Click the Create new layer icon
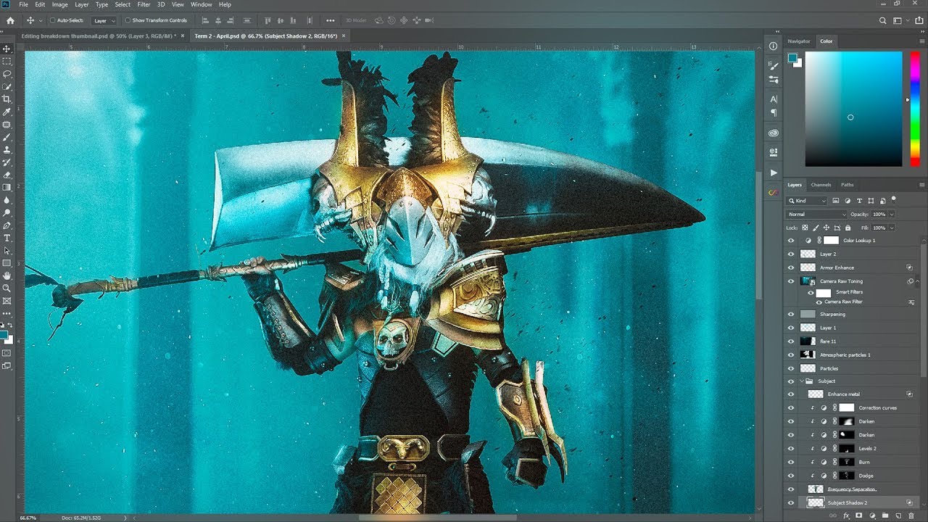 tap(898, 516)
